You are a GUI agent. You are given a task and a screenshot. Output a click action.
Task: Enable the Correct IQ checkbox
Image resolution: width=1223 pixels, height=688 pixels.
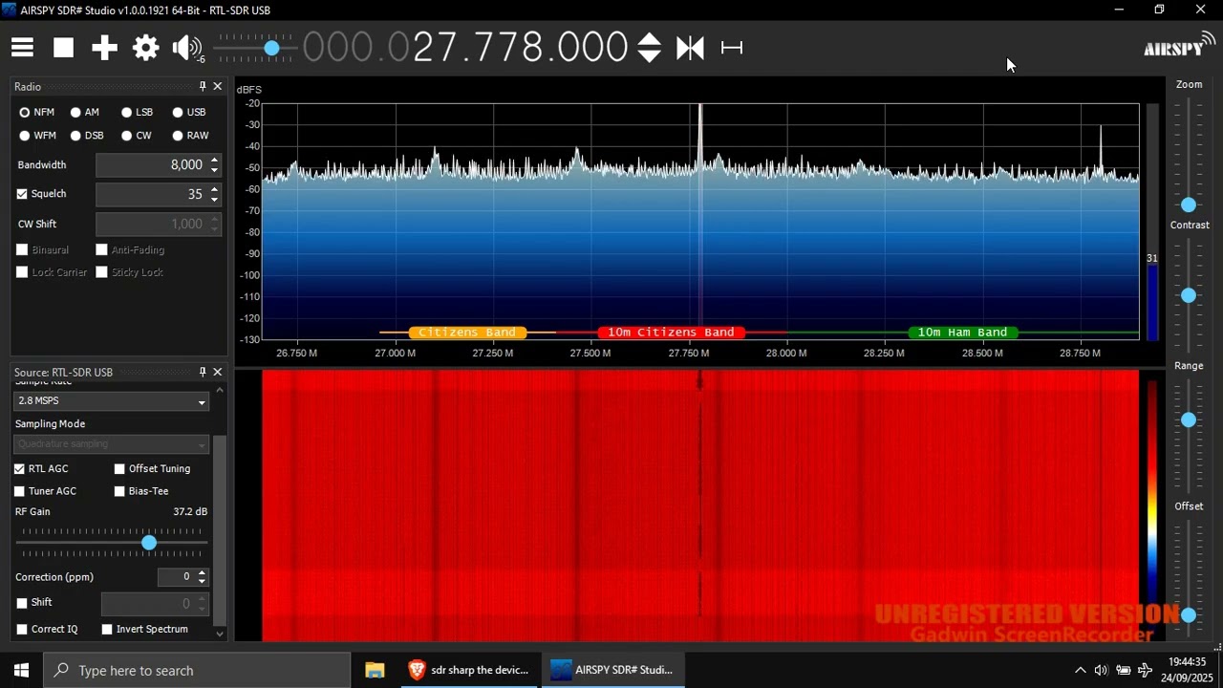[22, 630]
